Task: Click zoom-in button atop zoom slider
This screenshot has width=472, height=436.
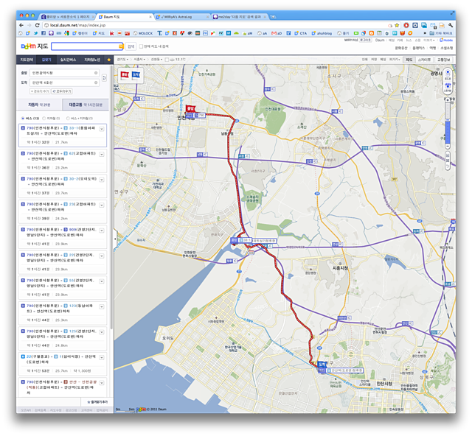Action: pos(448,100)
